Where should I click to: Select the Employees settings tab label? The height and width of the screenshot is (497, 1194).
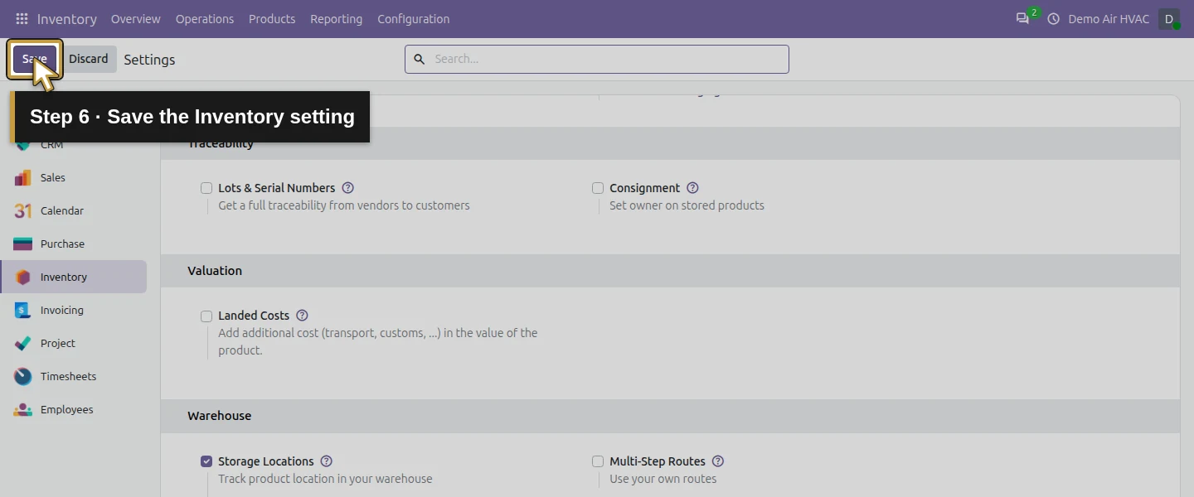(x=67, y=410)
